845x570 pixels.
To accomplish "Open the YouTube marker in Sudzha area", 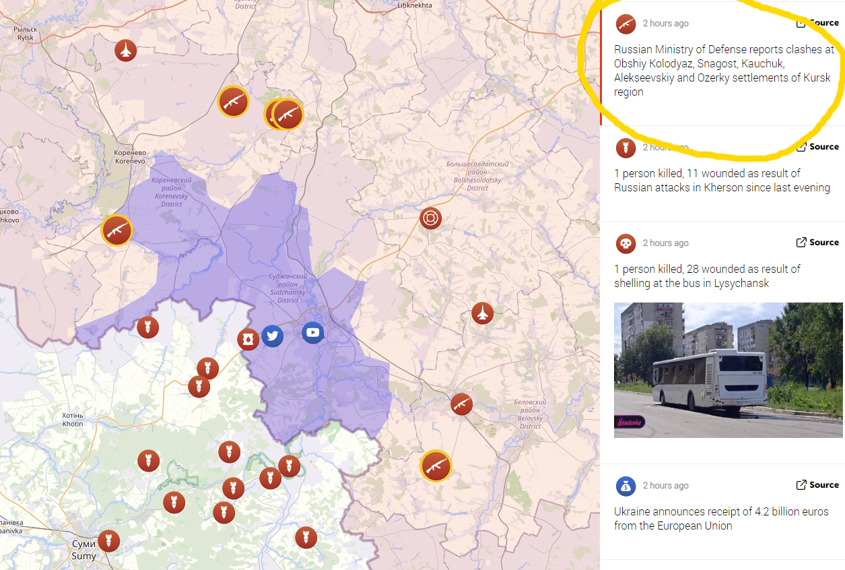I will [312, 332].
